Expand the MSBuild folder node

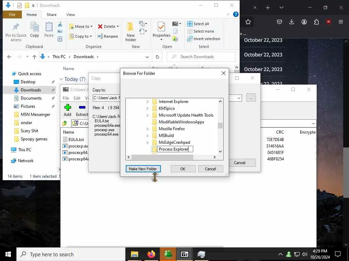tap(147, 136)
